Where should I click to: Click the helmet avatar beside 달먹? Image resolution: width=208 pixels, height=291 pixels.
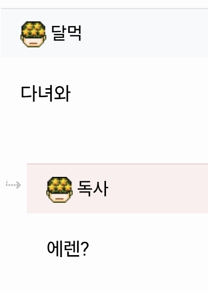click(33, 34)
